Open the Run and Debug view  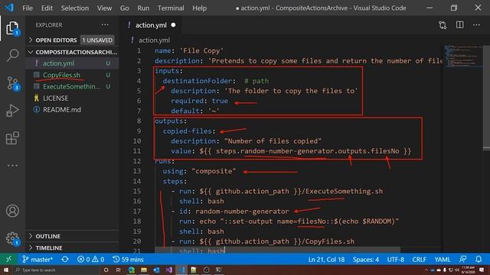click(12, 110)
